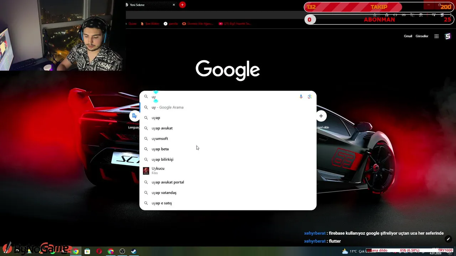This screenshot has width=456, height=256.
Task: Open the Google account profile avatar
Action: pyautogui.click(x=448, y=36)
